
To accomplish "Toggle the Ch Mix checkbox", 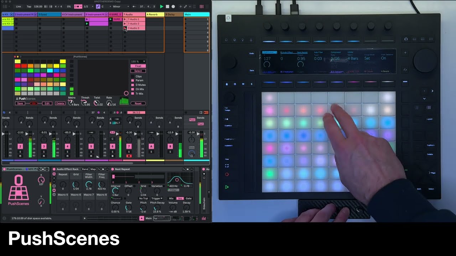I will [133, 89].
